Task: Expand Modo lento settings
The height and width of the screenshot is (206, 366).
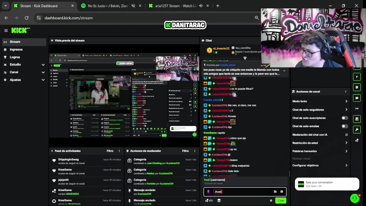Action: 320,101
